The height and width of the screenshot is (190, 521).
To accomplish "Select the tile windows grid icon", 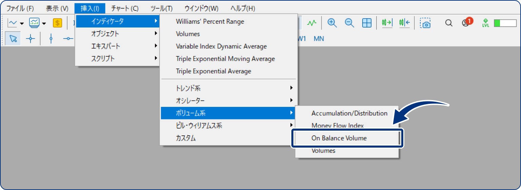I will [367, 23].
